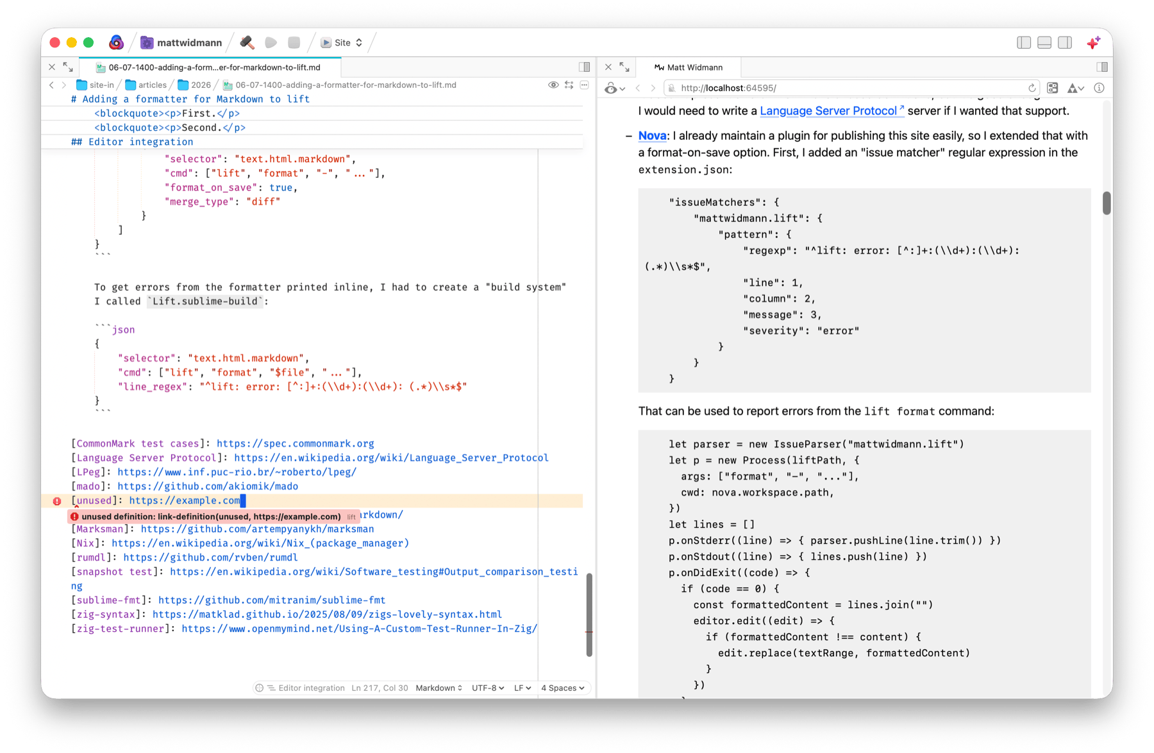
Task: Go back in editor history
Action: (x=52, y=85)
